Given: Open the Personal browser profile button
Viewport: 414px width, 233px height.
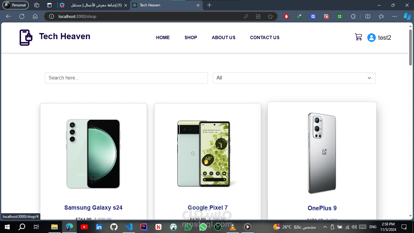Looking at the screenshot, I should coord(15,5).
